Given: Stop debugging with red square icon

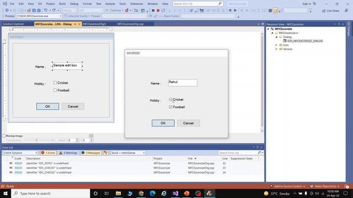Looking at the screenshot, I should pos(158,10).
